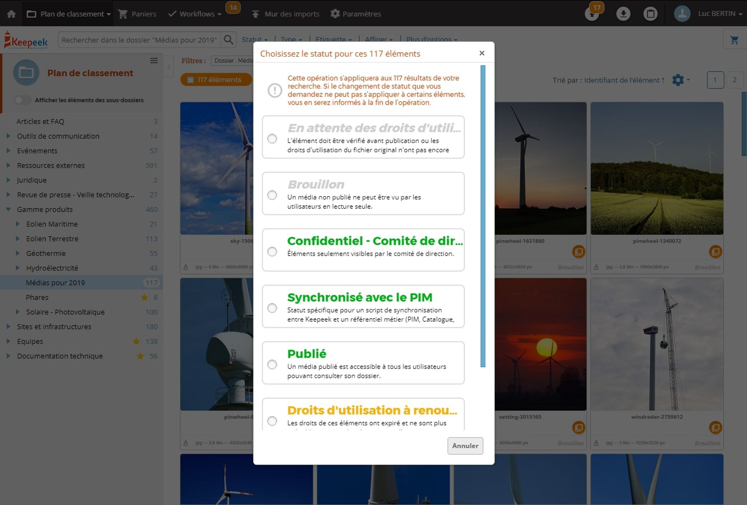Collapse the sidebar with the chevron handle
The height and width of the screenshot is (505, 747).
169,67
